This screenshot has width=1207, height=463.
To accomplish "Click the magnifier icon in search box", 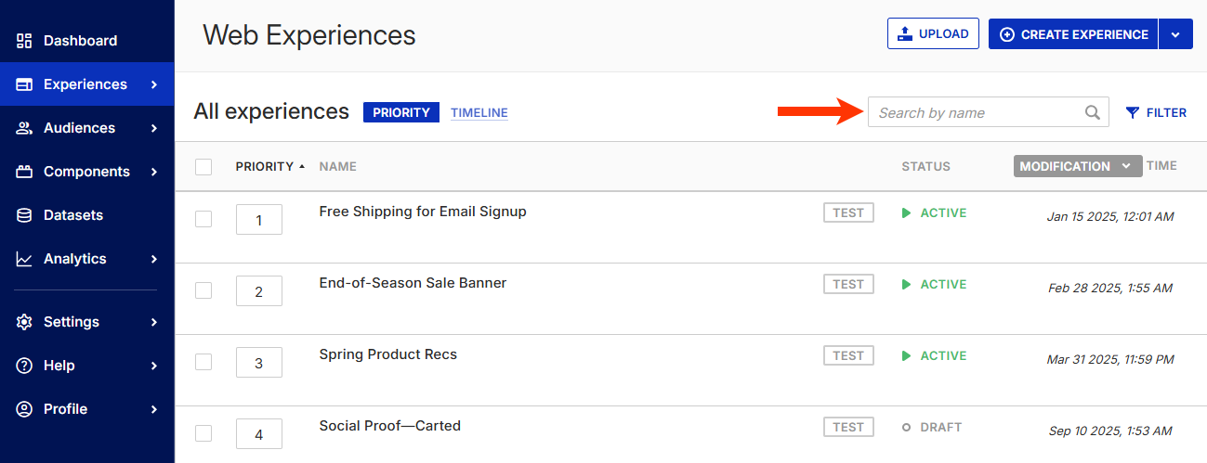I will [1093, 113].
